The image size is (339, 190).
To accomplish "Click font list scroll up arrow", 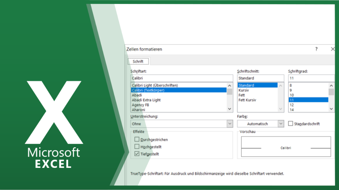I will click(230, 86).
